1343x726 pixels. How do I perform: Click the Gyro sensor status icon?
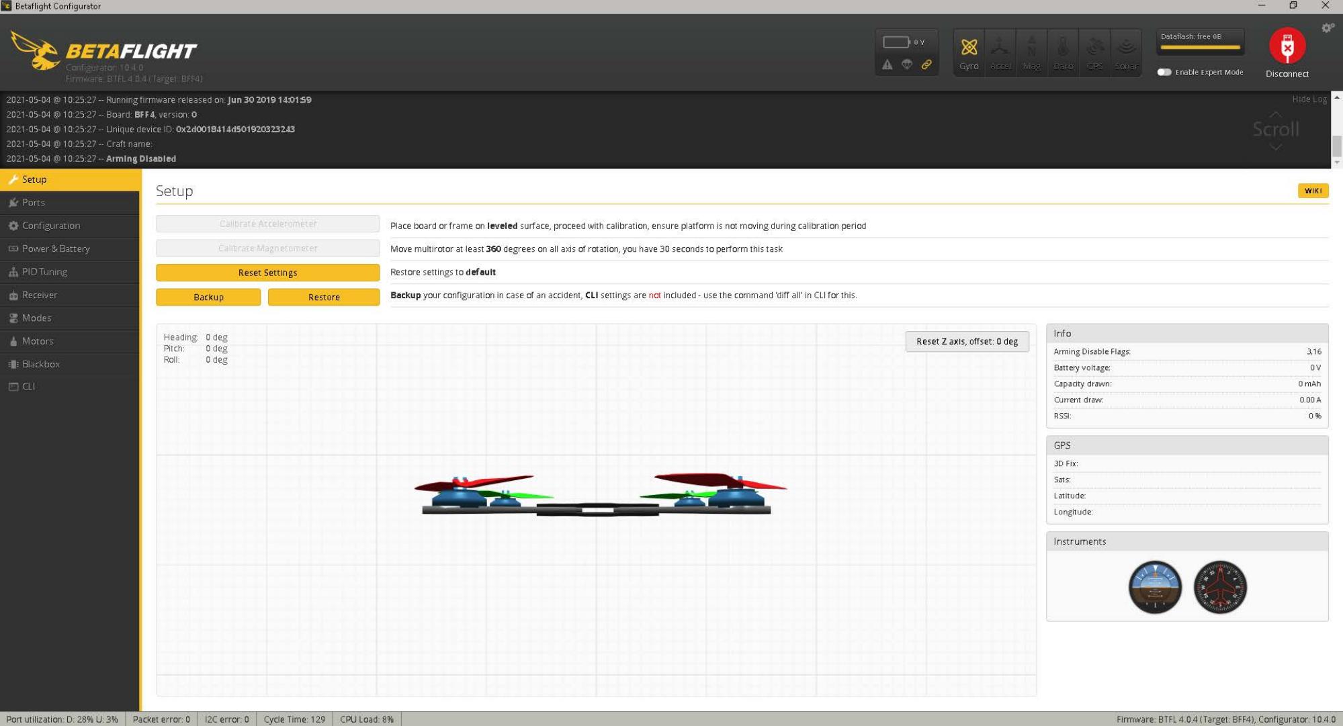click(x=969, y=52)
